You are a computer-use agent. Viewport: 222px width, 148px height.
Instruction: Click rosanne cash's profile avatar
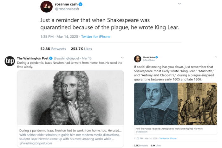click(47, 7)
